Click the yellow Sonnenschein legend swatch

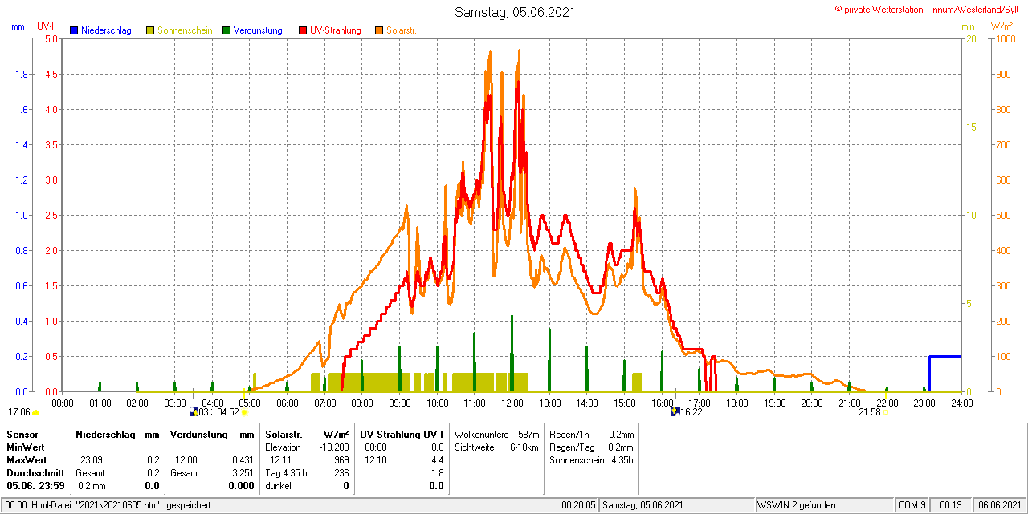150,30
